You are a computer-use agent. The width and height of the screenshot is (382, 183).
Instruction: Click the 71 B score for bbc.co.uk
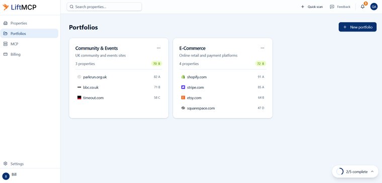point(157,87)
